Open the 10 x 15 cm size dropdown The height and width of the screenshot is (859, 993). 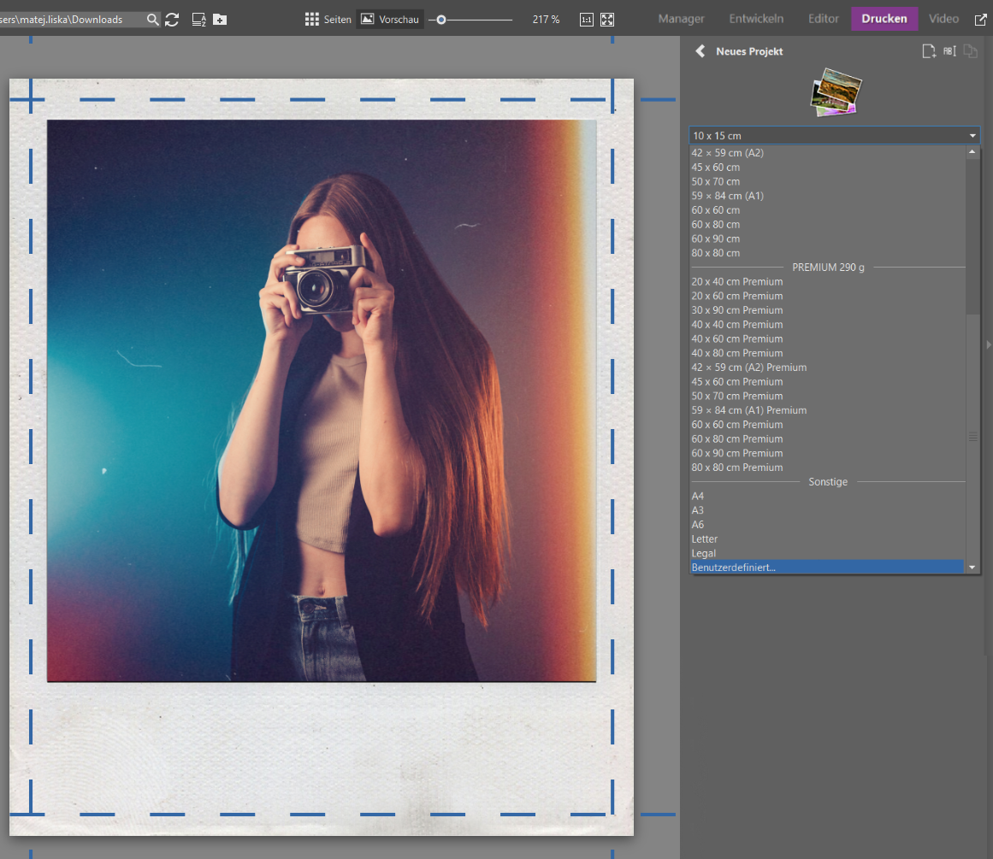[x=834, y=136]
